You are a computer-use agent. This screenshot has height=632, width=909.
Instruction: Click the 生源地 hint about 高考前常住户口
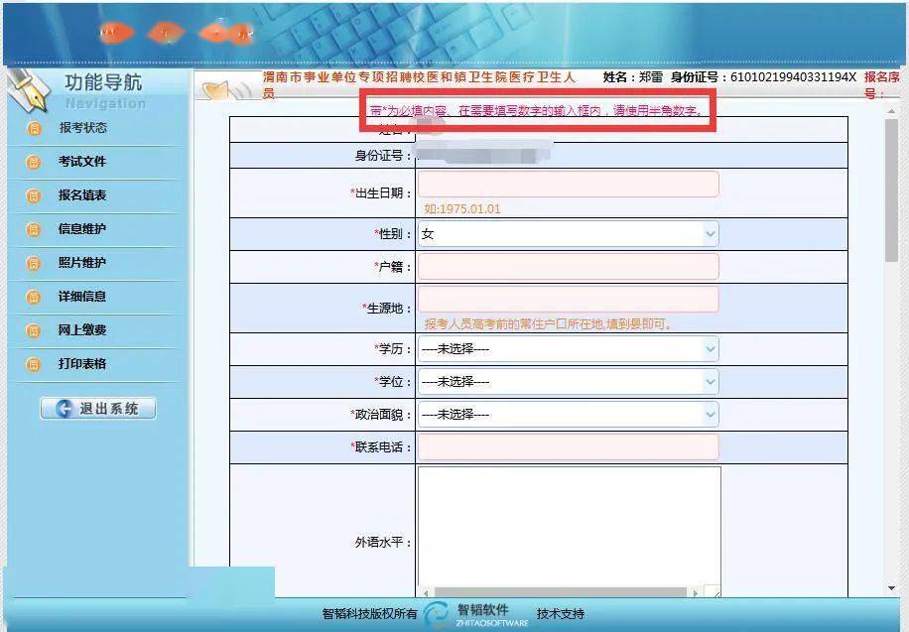click(x=549, y=324)
